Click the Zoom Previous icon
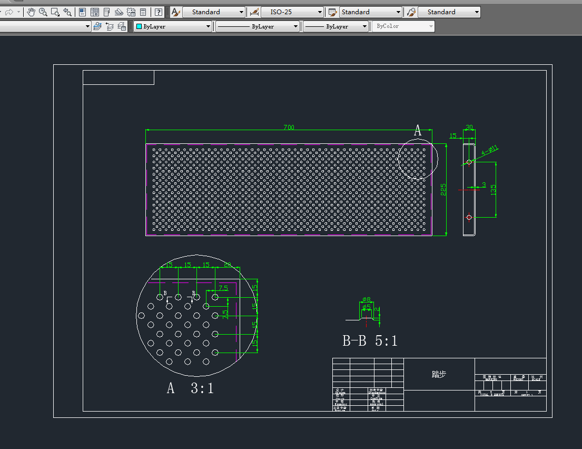Viewport: 582px width, 449px height. (x=67, y=12)
